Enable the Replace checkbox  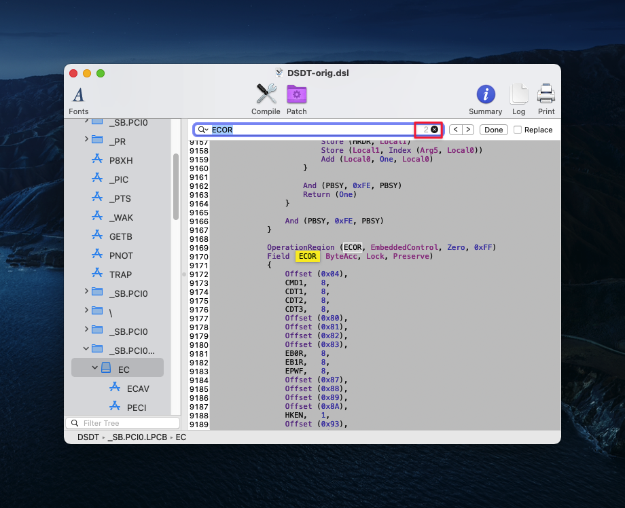tap(518, 130)
